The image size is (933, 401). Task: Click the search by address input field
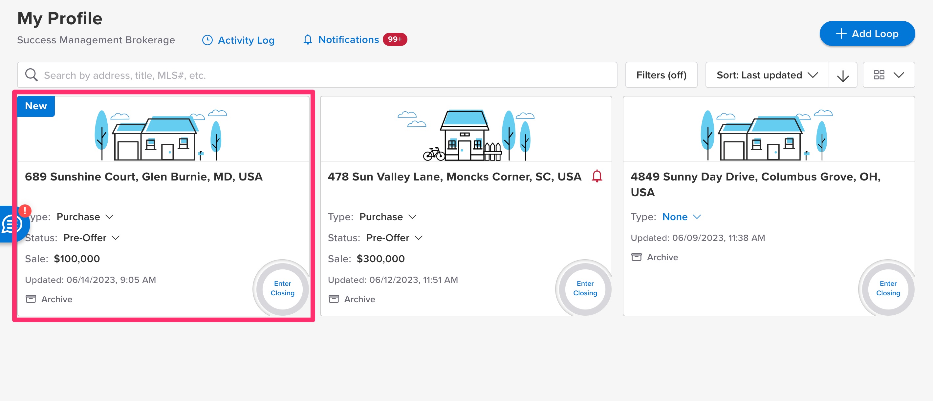pos(217,75)
